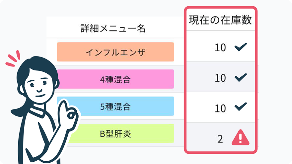Select the orange インフルエンザ menu label
292x164 pixels.
[115, 52]
